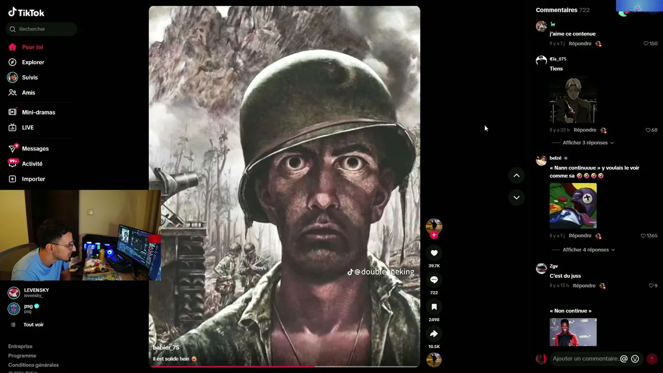This screenshot has height=373, width=663.
Task: Open belzé's profile avatar
Action: (541, 160)
